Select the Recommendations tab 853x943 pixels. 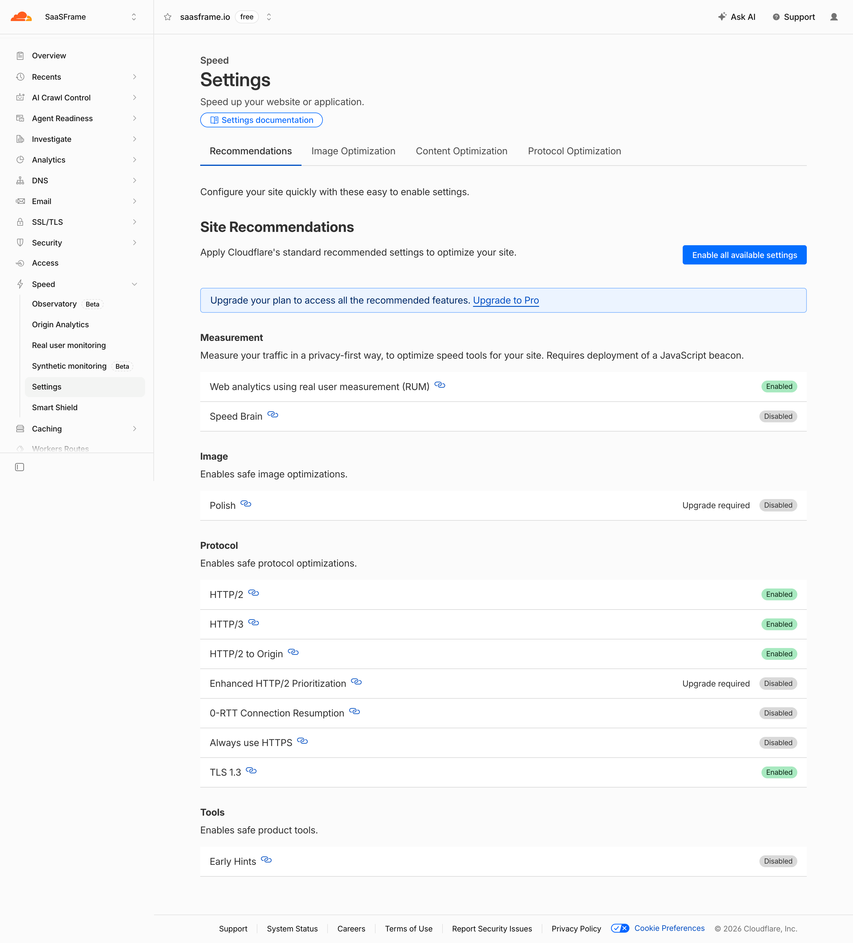pos(251,151)
